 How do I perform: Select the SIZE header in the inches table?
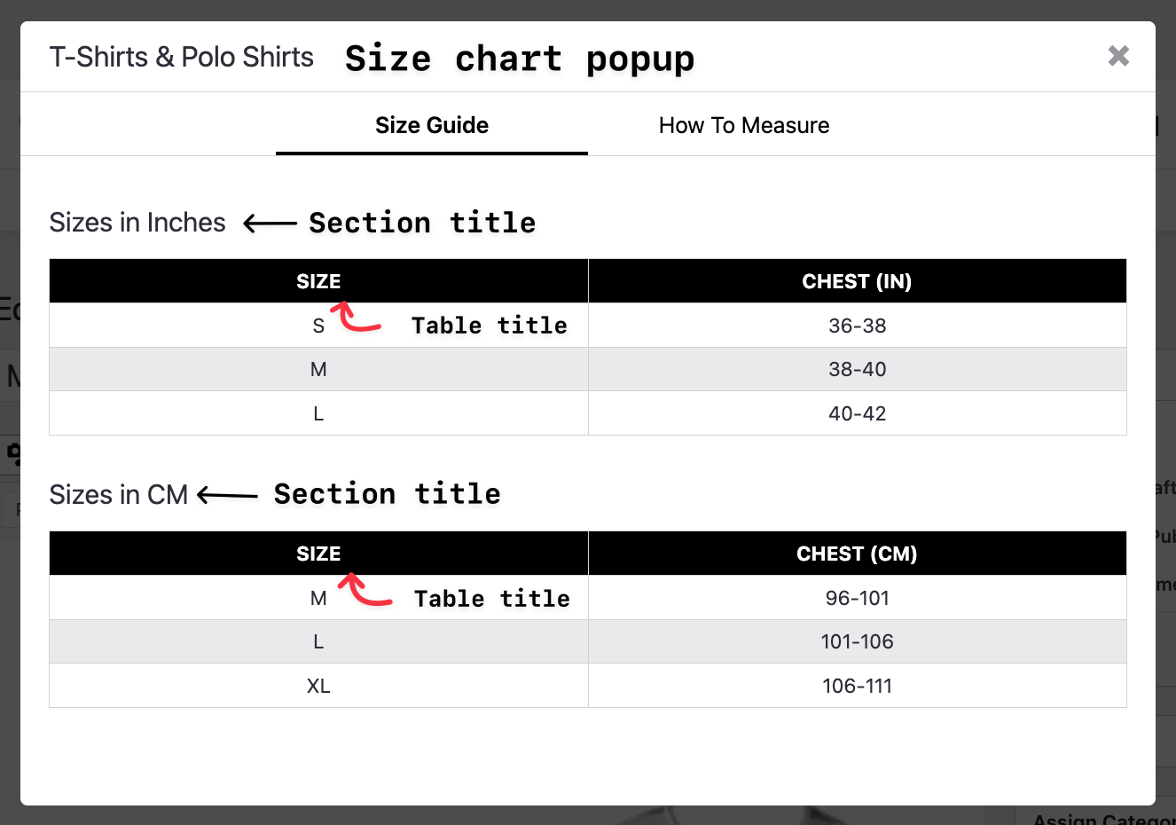(x=318, y=281)
